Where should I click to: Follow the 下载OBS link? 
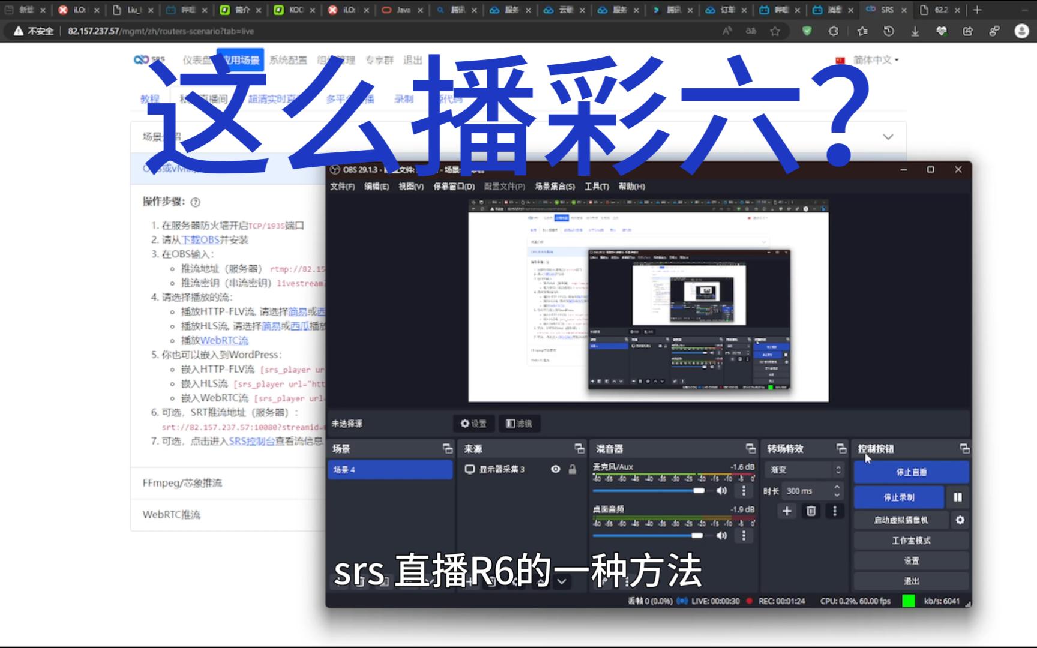(200, 240)
